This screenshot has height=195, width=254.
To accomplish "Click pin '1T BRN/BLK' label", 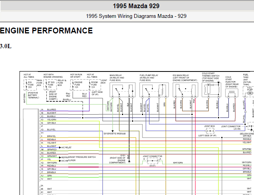I will tap(48, 172).
